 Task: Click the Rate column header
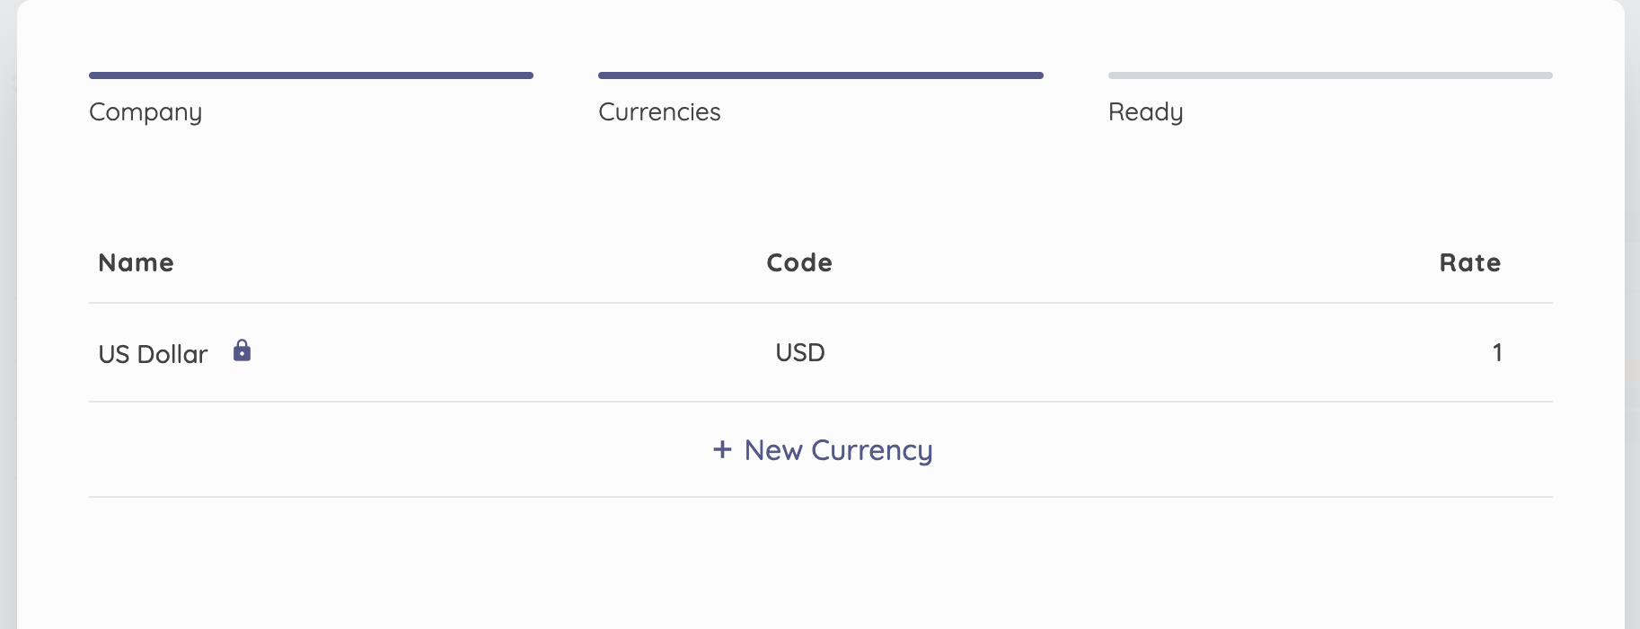[1470, 262]
